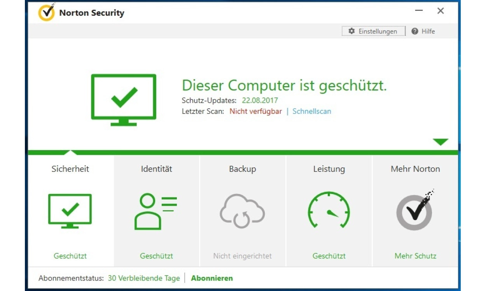Screen dimensions: 486x291
Task: Click the Abonnieren link
Action: 212,278
